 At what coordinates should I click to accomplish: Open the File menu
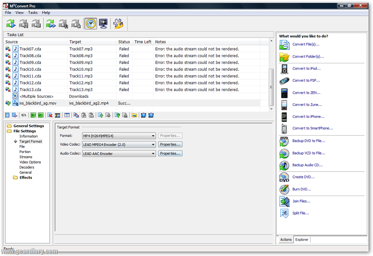(8, 13)
